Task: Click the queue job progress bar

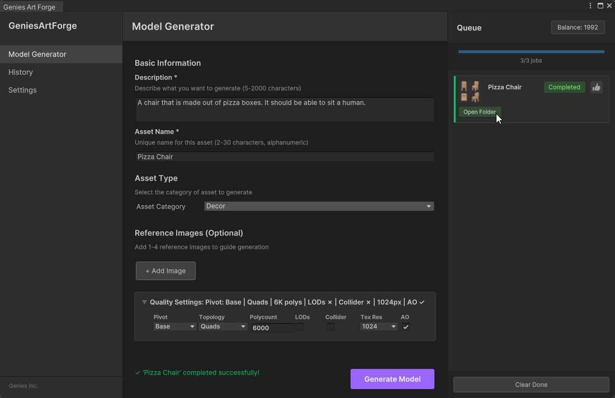Action: pos(531,52)
